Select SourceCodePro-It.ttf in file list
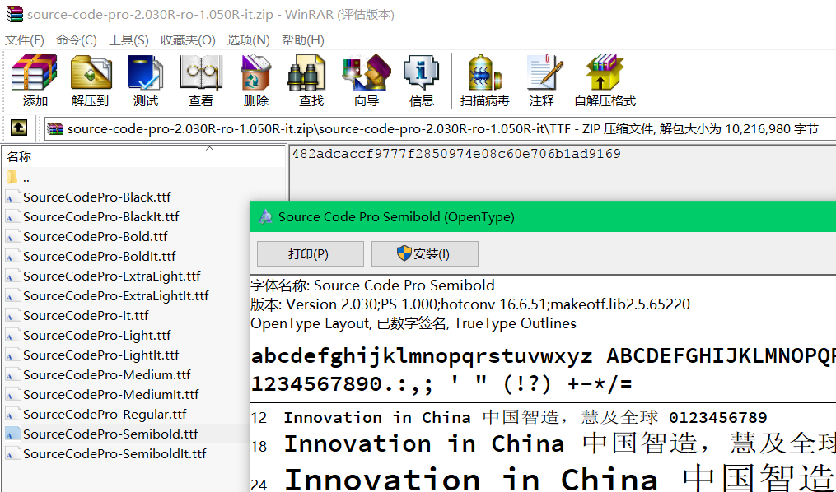This screenshot has height=492, width=836. point(86,315)
